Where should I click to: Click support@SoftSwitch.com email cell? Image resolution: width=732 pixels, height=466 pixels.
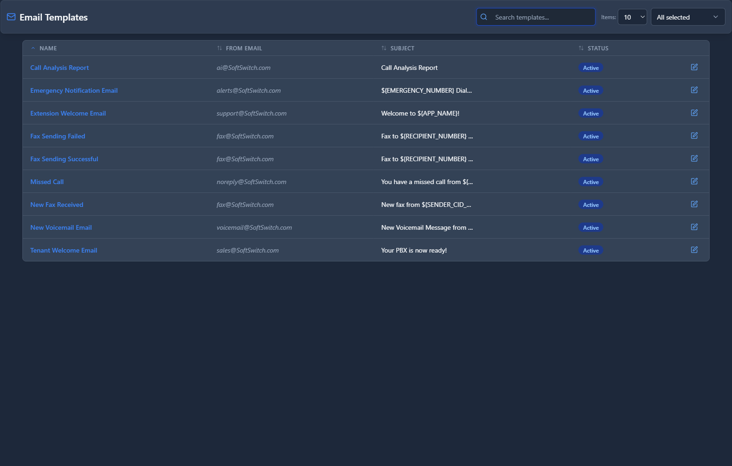pos(251,113)
